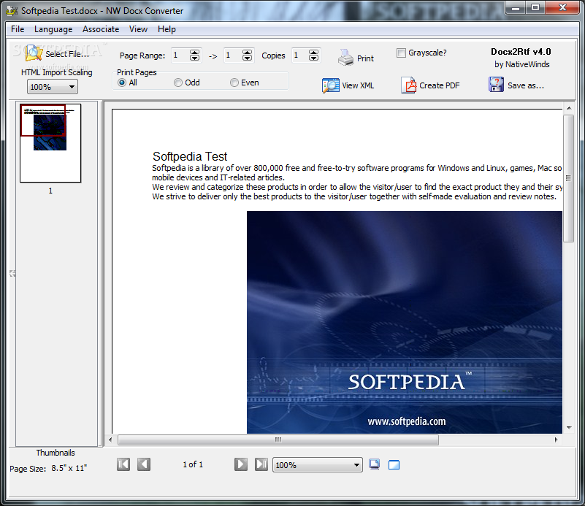
Task: Go to next page button
Action: point(241,464)
